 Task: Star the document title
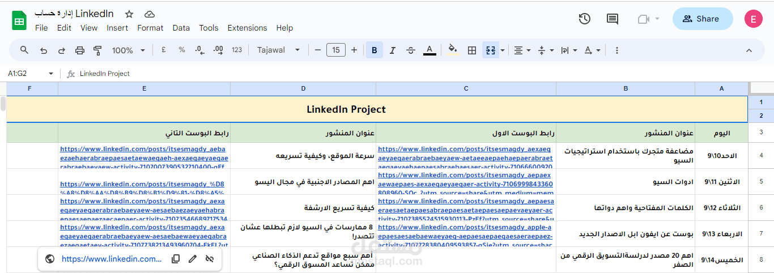point(129,14)
